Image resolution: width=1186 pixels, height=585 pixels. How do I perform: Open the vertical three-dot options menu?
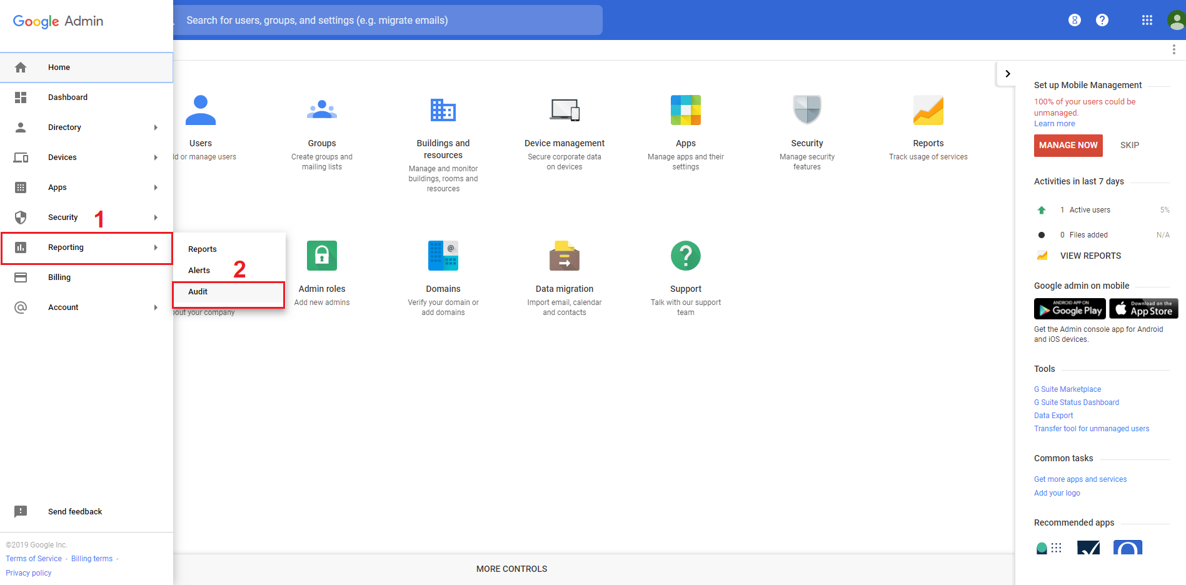coord(1174,49)
